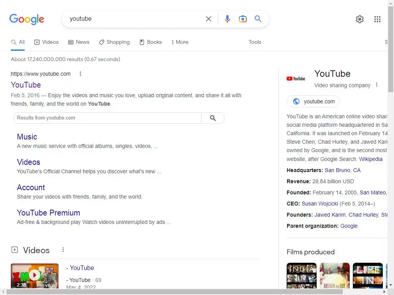This screenshot has width=394, height=295.
Task: Click the vertical scrollbar thumb
Action: tap(391, 49)
